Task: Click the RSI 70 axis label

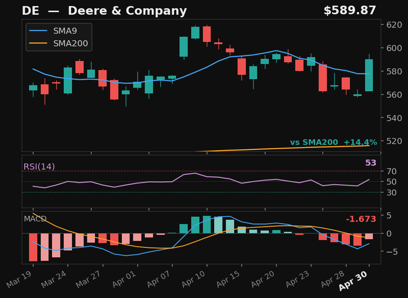Action: pos(392,171)
